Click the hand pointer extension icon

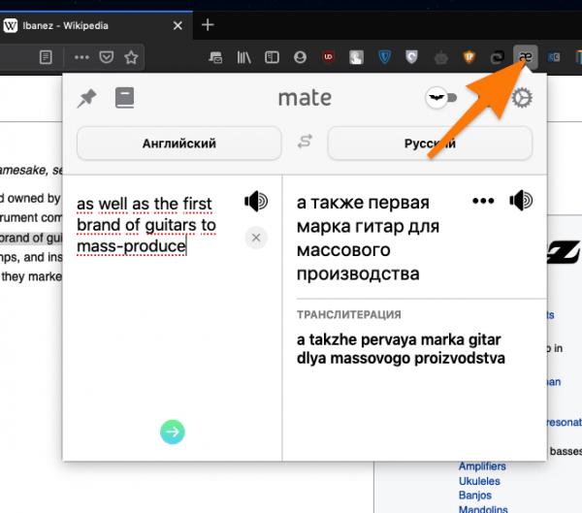pos(356,57)
